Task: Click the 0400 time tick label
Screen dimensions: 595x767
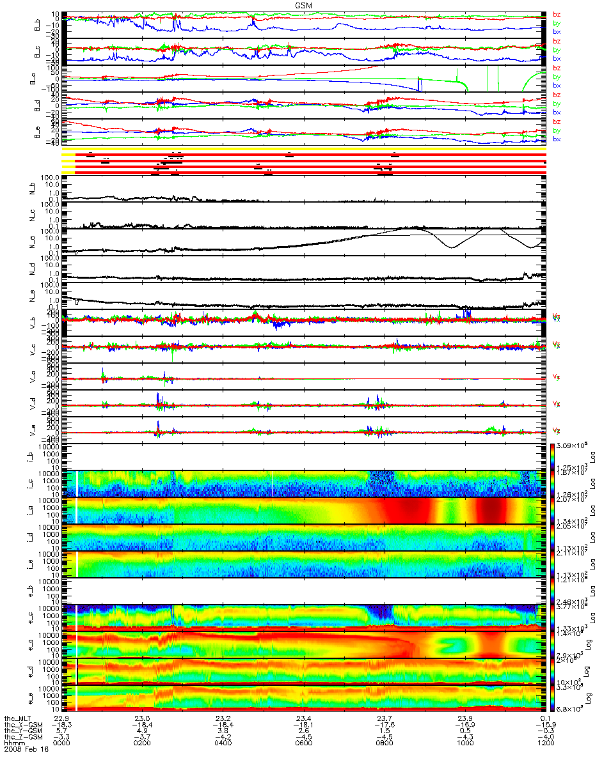Action: point(223,743)
